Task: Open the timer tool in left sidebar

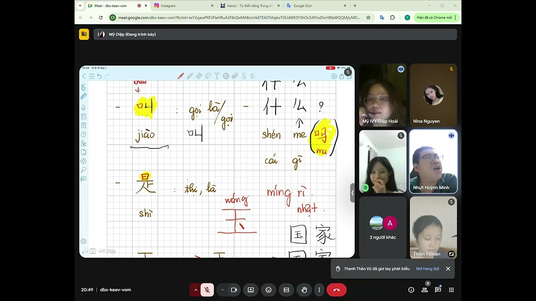Action: tap(83, 134)
